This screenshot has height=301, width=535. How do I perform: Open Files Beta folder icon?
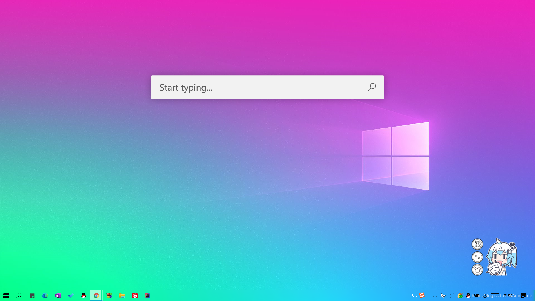122,296
